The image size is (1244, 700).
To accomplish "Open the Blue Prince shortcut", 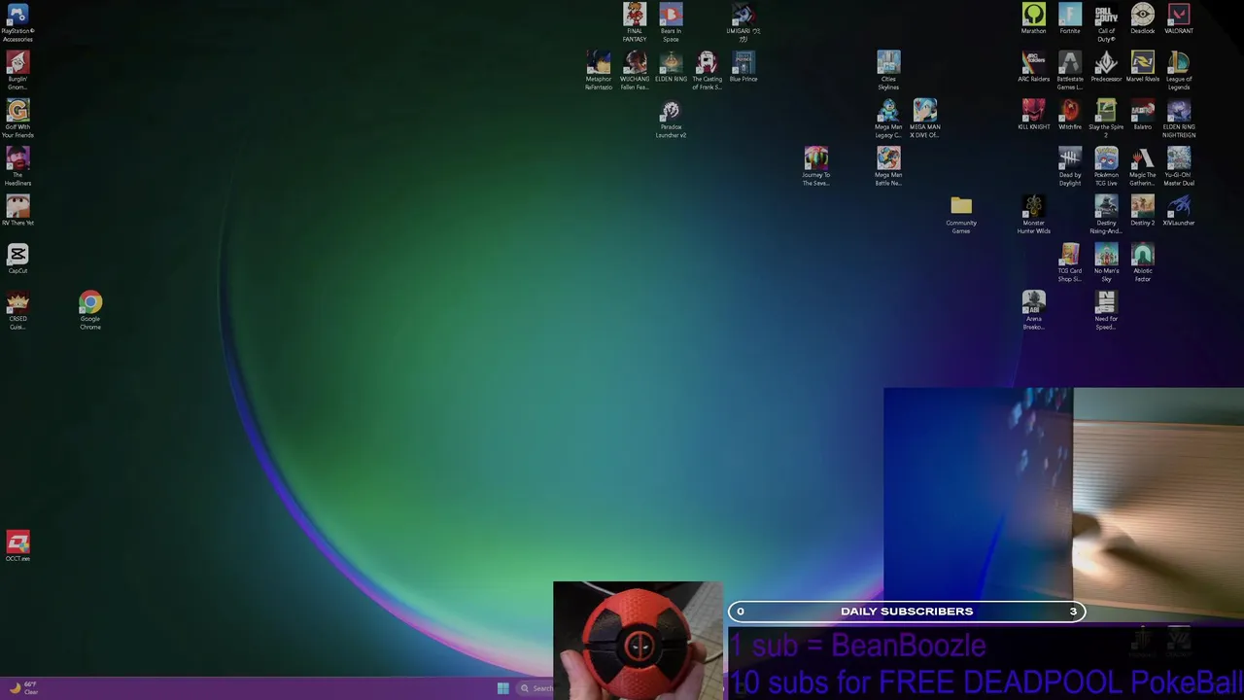I will pos(743,67).
